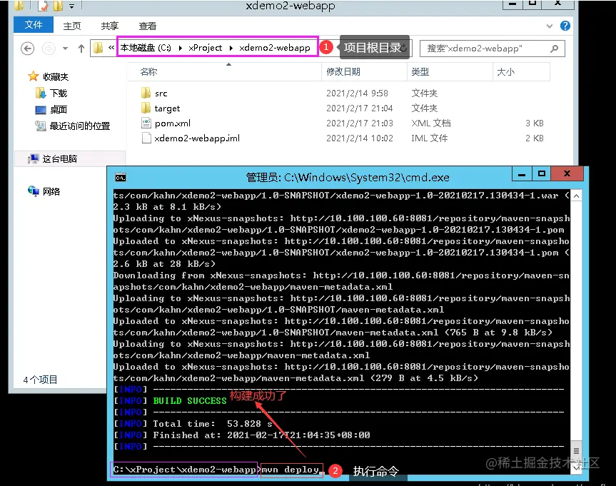Viewport: 616px width, 486px height.
Task: Sort files by 大小 column
Action: click(522, 72)
